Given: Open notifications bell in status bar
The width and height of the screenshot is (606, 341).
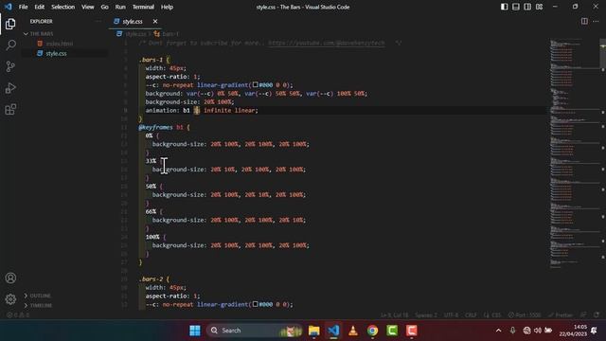Looking at the screenshot, I should [x=597, y=314].
